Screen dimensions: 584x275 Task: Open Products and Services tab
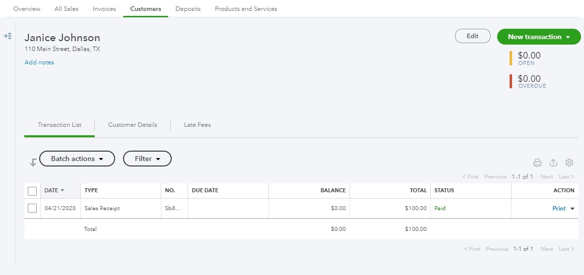(246, 8)
